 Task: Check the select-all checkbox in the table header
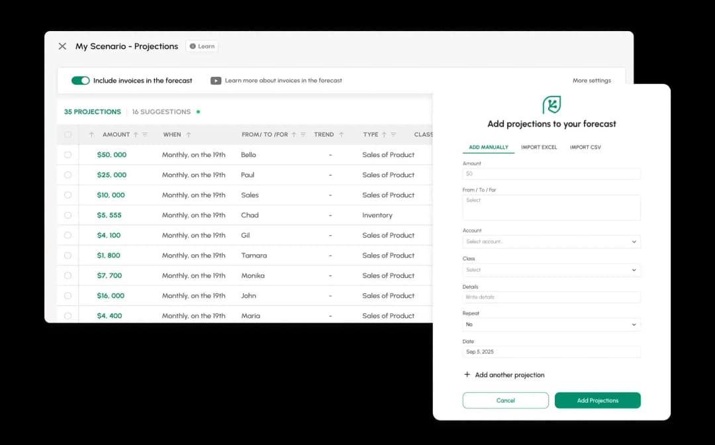point(68,134)
